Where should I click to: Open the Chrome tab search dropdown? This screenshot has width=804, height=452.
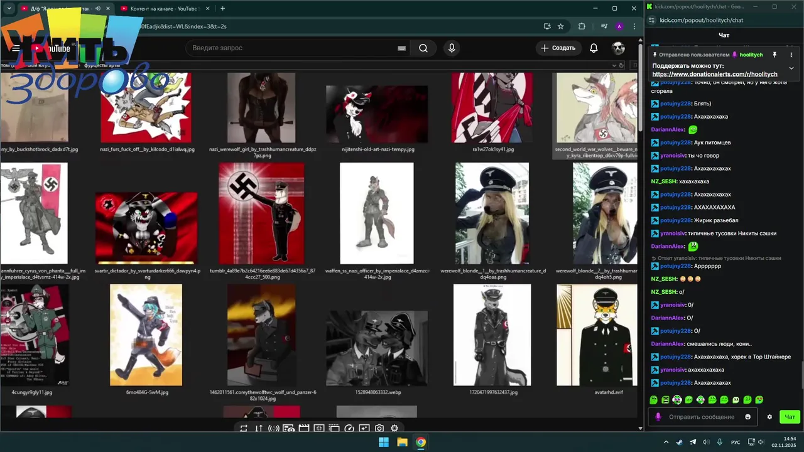pyautogui.click(x=9, y=8)
